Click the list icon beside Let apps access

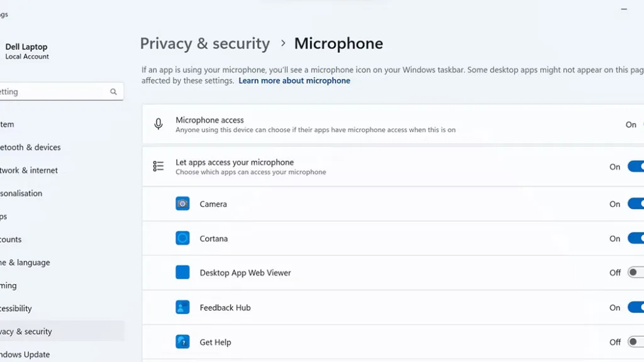click(158, 166)
